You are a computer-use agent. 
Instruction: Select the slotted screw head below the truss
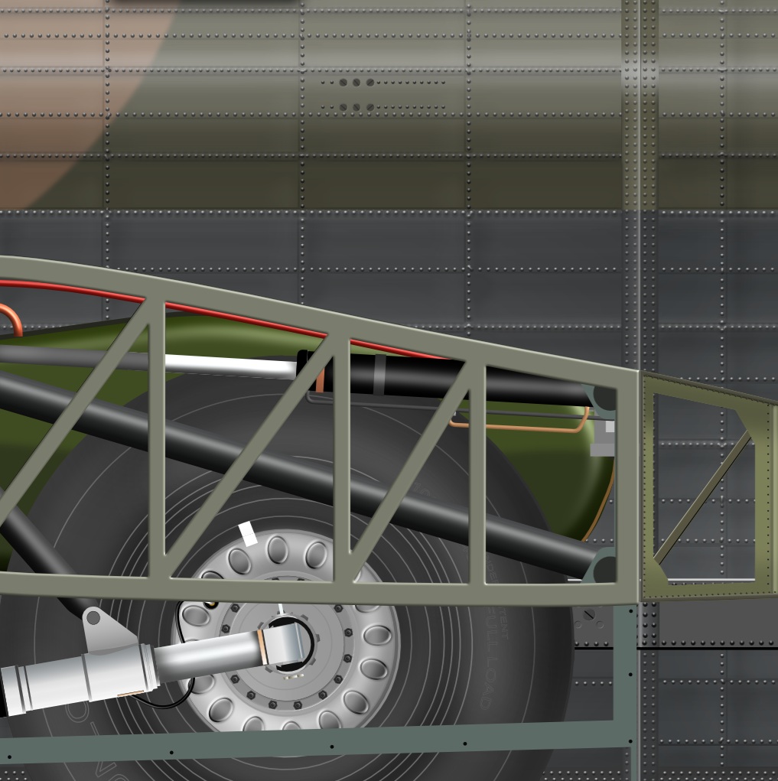click(588, 614)
